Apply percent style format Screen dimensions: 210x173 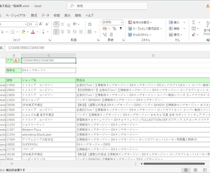tap(114, 29)
